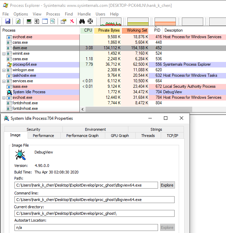Image resolution: width=226 pixels, height=233 pixels.
Task: Open System Information graph icon
Action: (x=29, y=21)
